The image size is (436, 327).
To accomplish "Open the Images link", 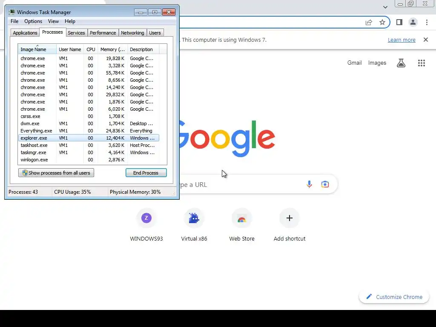I will [377, 63].
